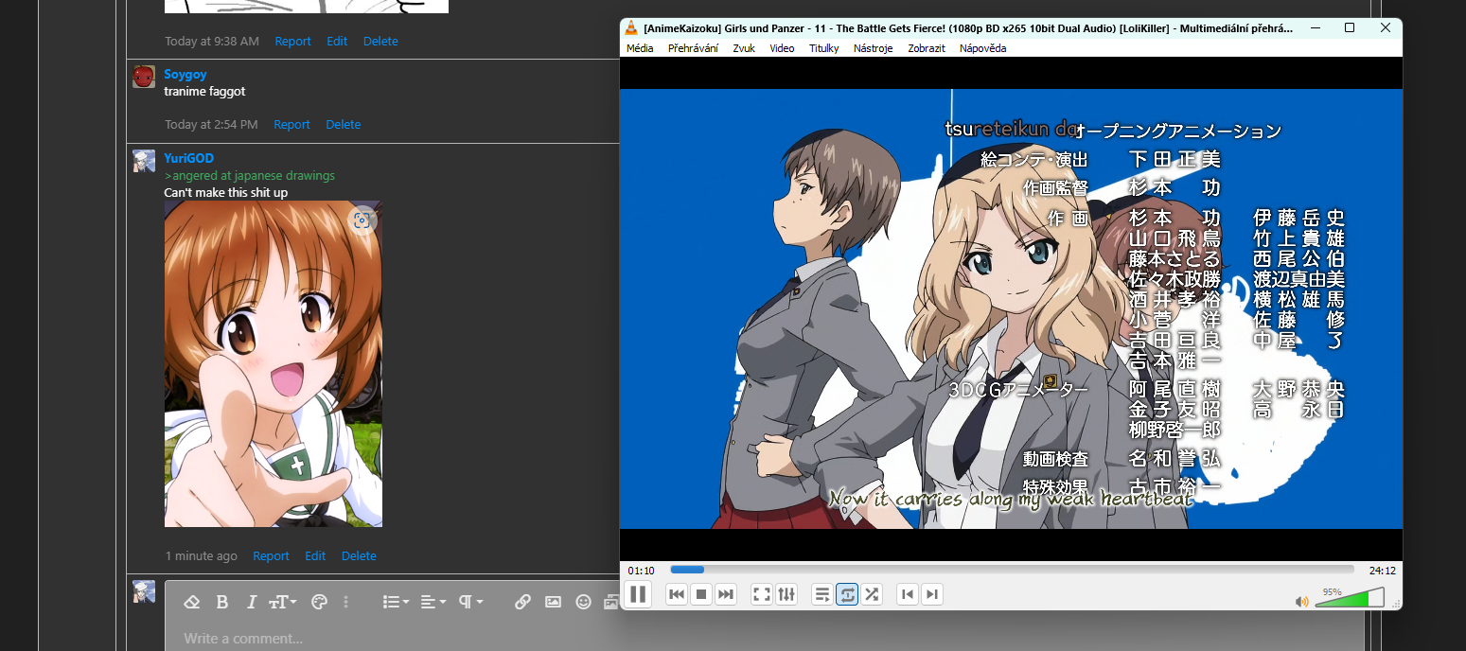
Task: Open extended settings equalizer icon
Action: (786, 594)
